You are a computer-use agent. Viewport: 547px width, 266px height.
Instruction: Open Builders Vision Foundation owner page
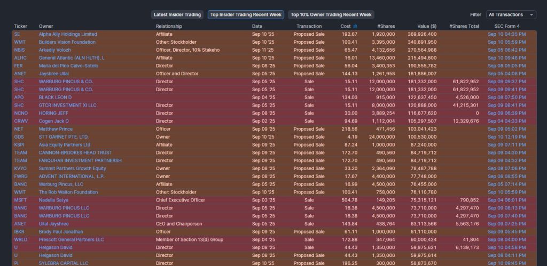coord(67,42)
